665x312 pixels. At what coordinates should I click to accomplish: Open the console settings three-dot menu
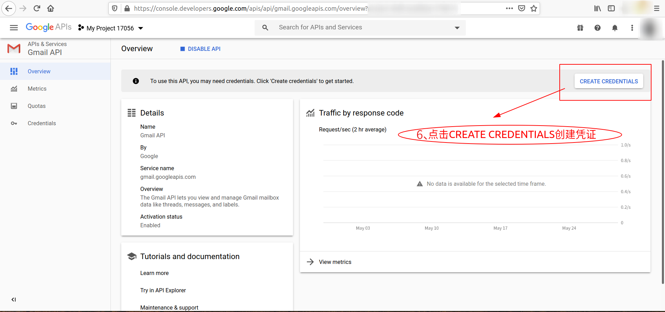[x=632, y=28]
